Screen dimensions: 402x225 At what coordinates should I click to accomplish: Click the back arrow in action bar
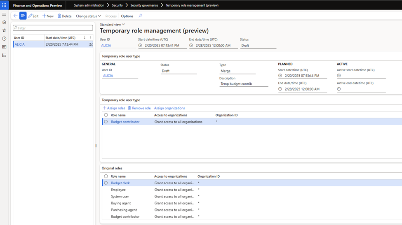click(15, 16)
